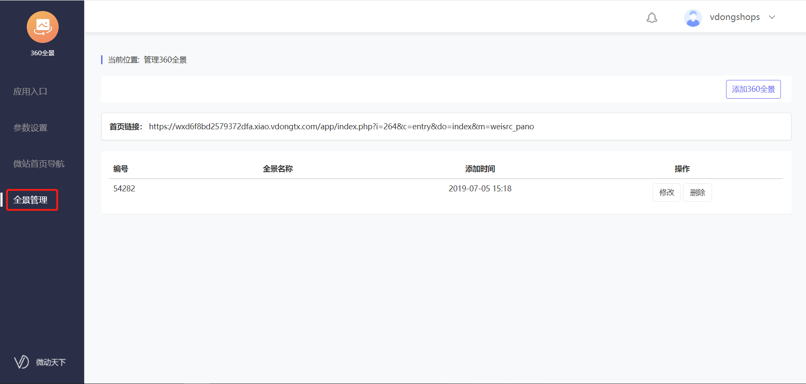Click the 添加时间 column header

pyautogui.click(x=480, y=169)
